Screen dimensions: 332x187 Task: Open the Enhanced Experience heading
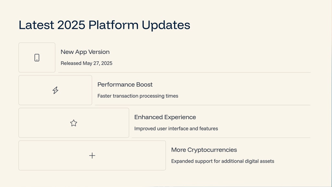click(x=165, y=117)
